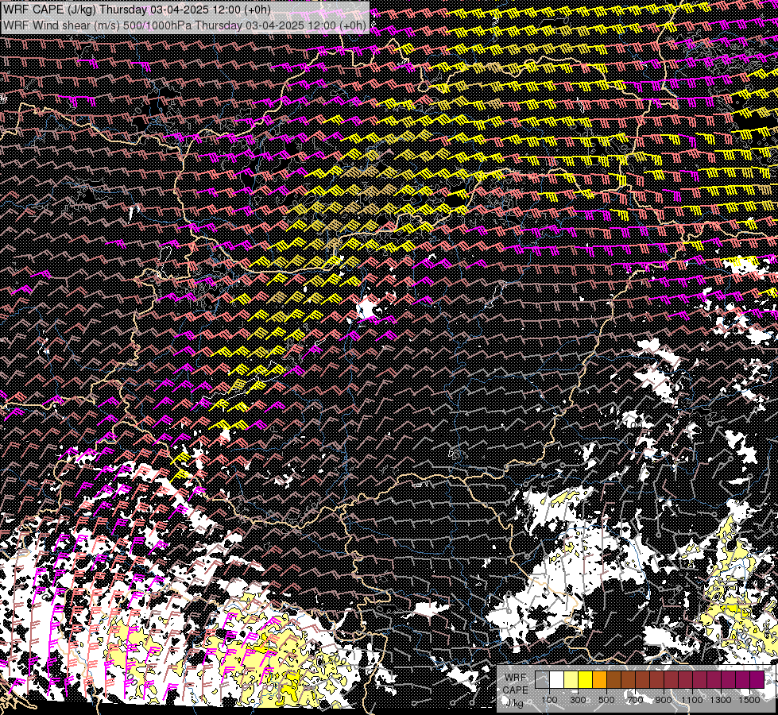Screen dimensions: 778x715
Task: Click the J/kg unit label in legend
Action: pos(515,702)
